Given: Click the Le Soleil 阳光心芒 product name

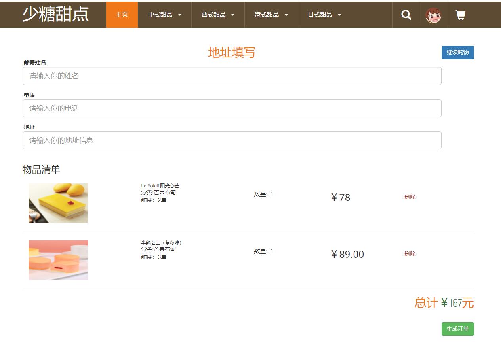Looking at the screenshot, I should 160,185.
